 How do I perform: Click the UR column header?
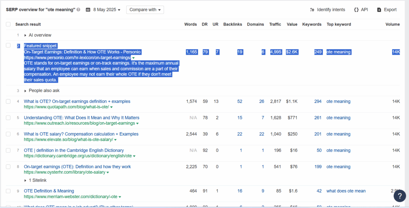[x=215, y=24]
